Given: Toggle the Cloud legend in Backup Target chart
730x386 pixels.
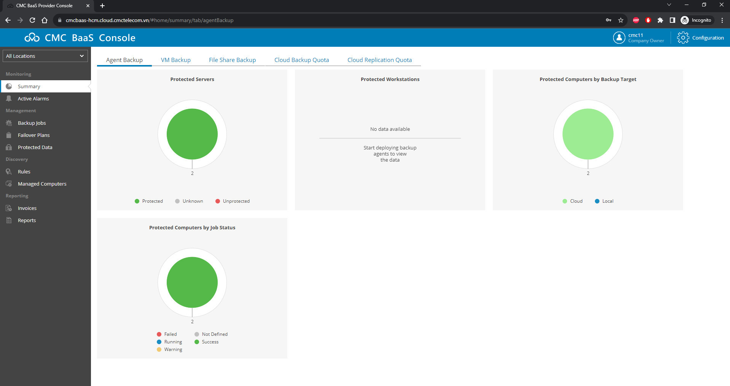Looking at the screenshot, I should (572, 201).
